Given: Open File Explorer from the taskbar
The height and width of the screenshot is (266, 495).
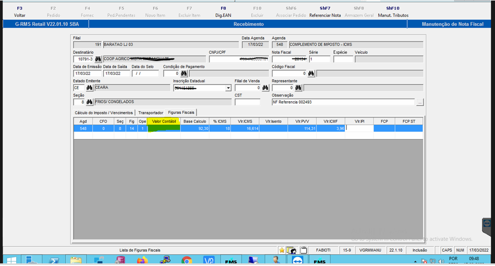Looking at the screenshot, I should pyautogui.click(x=76, y=261).
